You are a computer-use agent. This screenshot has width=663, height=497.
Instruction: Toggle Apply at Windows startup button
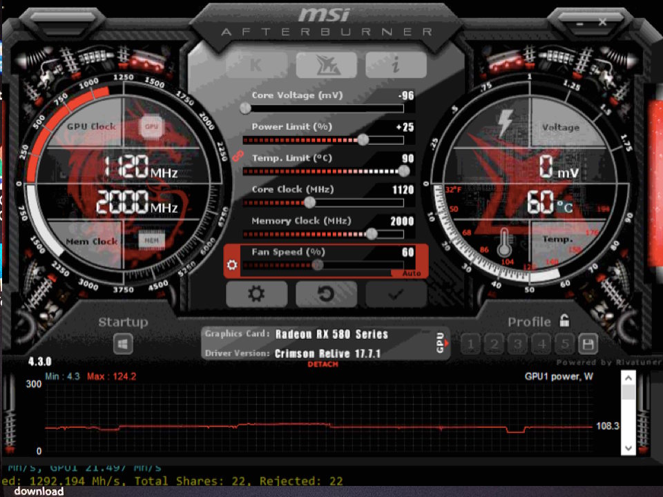123,344
